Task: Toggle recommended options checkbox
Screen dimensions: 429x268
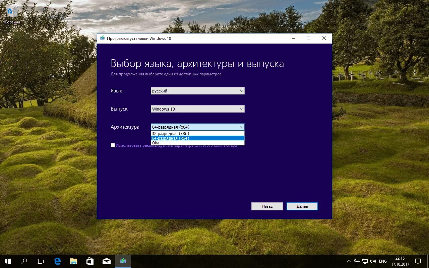Action: tap(113, 145)
